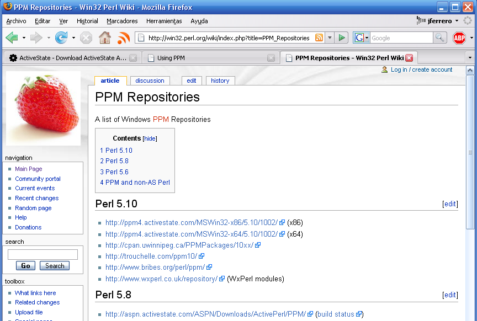Select the wiki article tab
This screenshot has height=321, width=477.
point(110,81)
